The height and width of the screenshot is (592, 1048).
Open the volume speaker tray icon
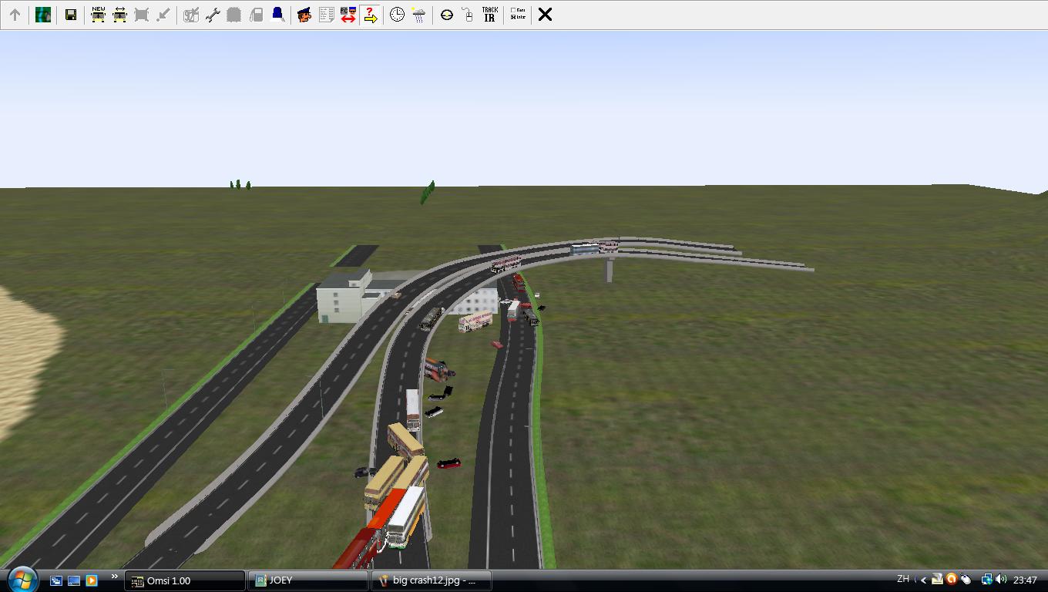pyautogui.click(x=1001, y=580)
